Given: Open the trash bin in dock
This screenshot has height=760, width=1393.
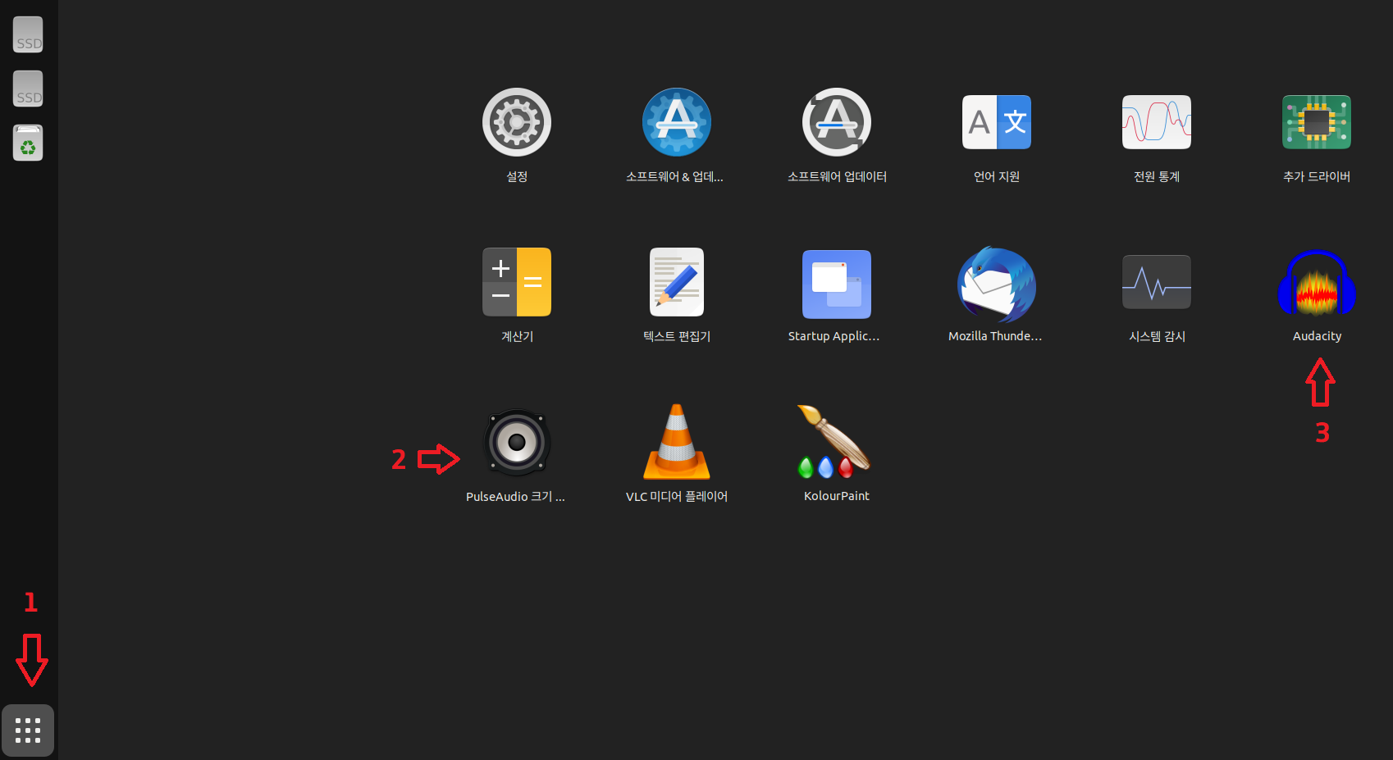Looking at the screenshot, I should coord(28,143).
